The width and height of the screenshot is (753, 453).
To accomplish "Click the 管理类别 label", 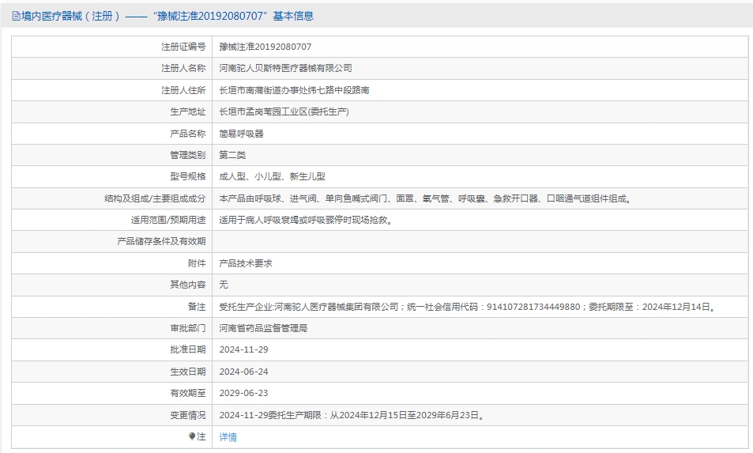I will (187, 155).
